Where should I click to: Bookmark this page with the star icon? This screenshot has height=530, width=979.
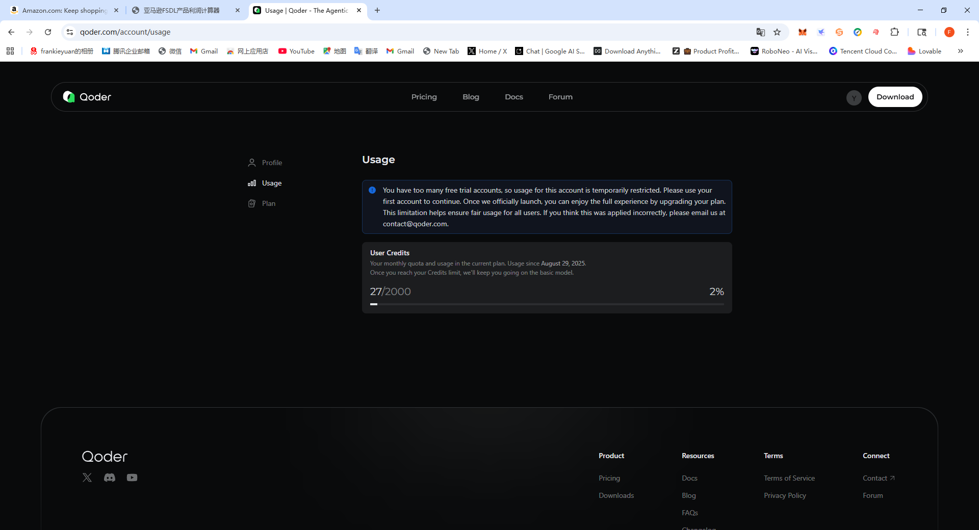tap(777, 32)
